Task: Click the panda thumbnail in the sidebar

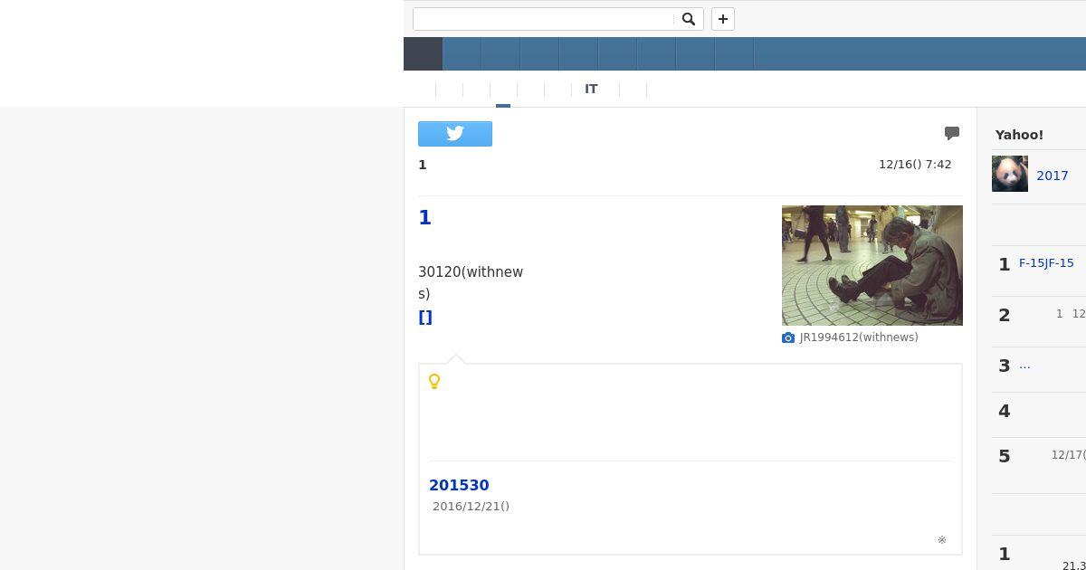Action: click(1010, 174)
